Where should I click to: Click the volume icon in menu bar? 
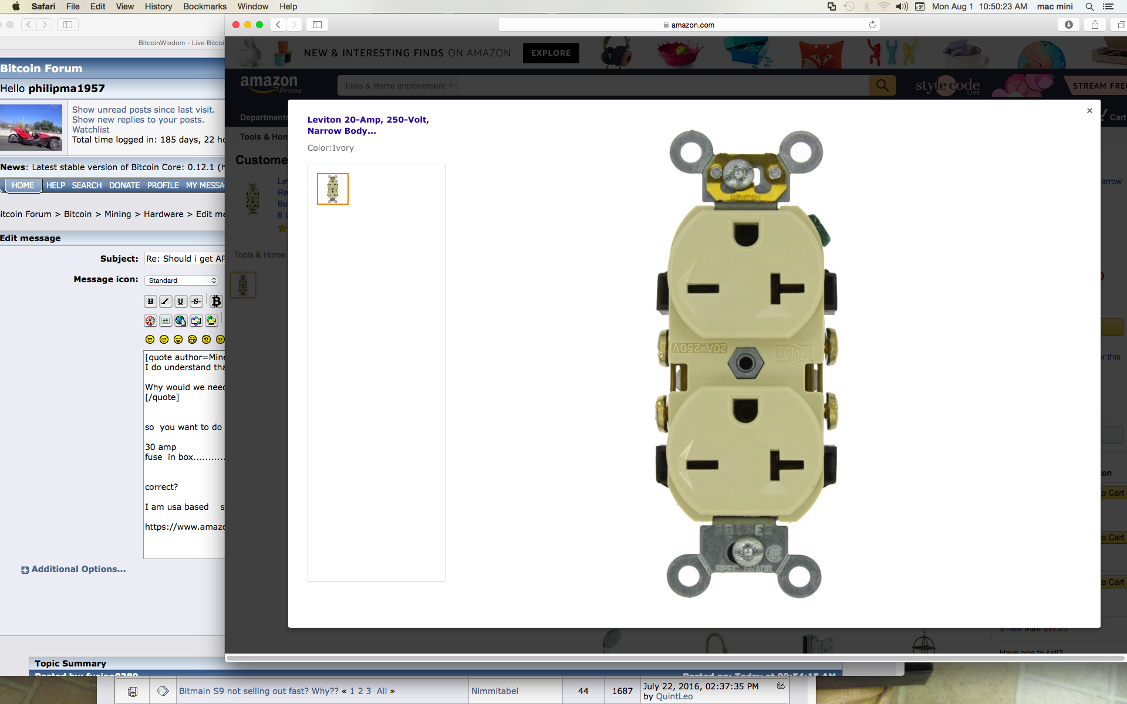[902, 6]
